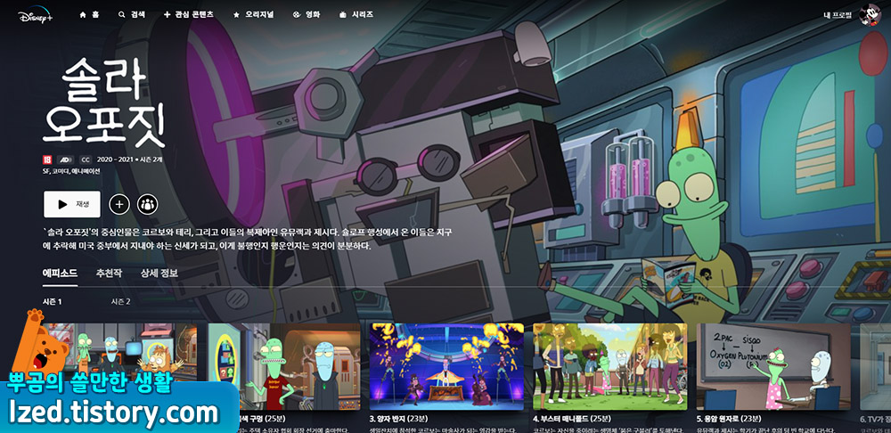The width and height of the screenshot is (891, 433).
Task: Select 시즌 1 episode list
Action: coord(53,302)
